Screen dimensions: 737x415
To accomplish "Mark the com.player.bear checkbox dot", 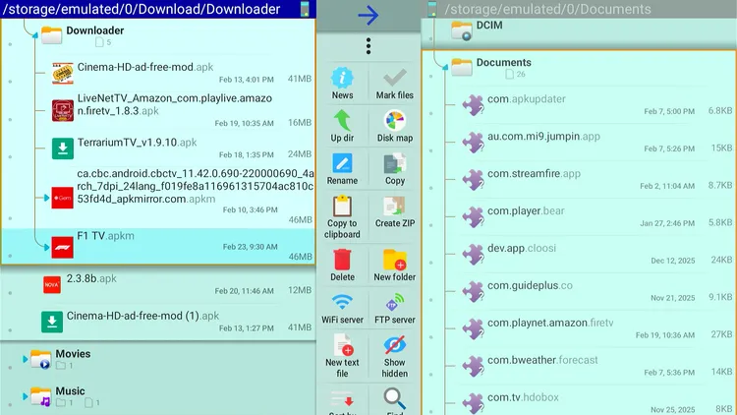I will 431,225.
